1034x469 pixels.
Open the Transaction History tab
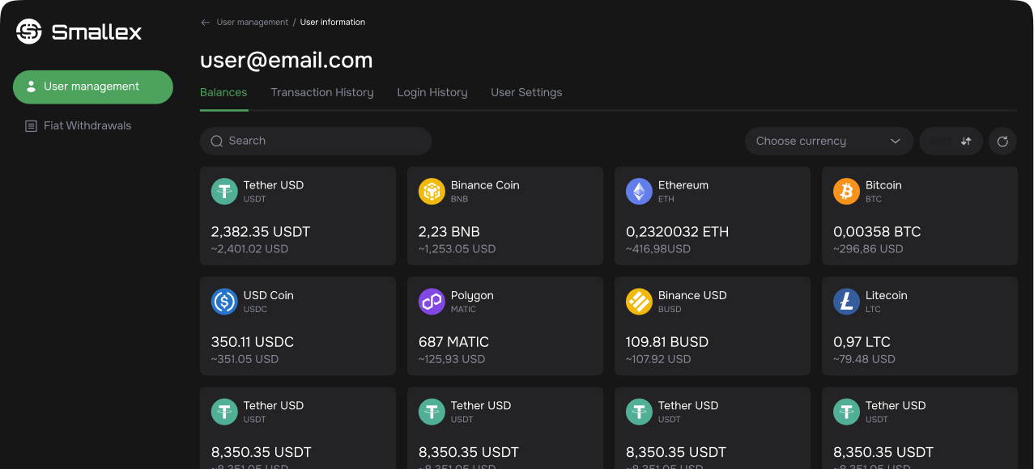click(322, 93)
